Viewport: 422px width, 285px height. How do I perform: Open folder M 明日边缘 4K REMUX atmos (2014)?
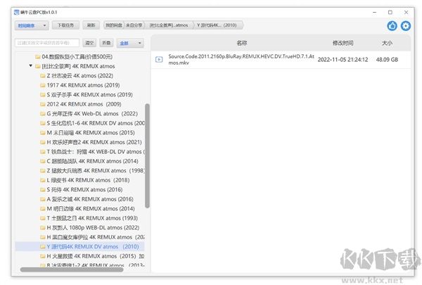pos(91,209)
